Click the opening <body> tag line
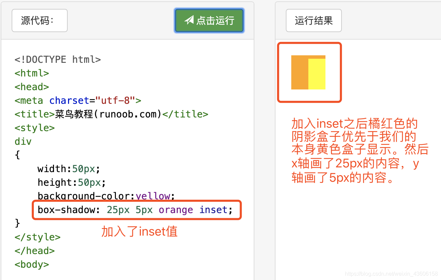The height and width of the screenshot is (280, 441). point(32,264)
